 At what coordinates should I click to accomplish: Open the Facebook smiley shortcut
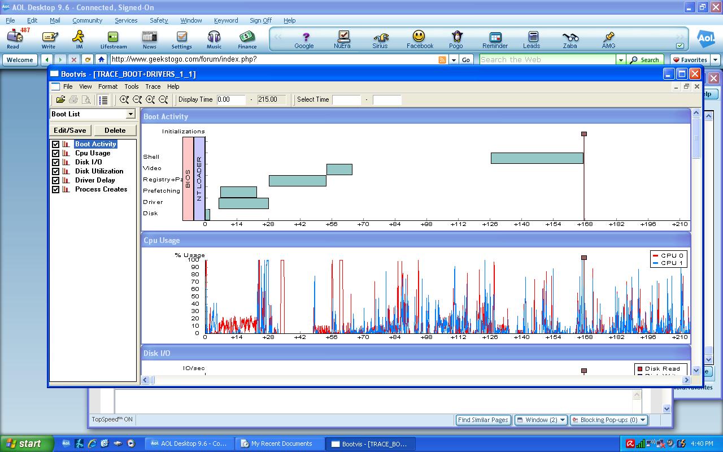420,39
